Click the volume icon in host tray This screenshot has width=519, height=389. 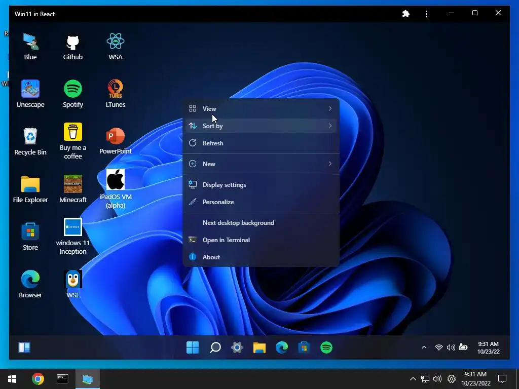tap(437, 379)
